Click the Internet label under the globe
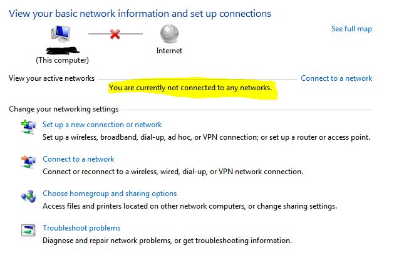 (169, 51)
